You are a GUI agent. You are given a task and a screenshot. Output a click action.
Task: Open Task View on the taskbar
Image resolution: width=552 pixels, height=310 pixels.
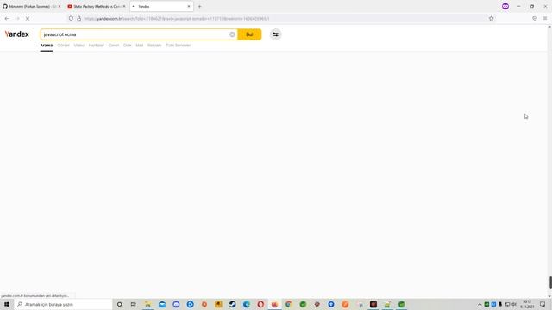click(x=133, y=304)
